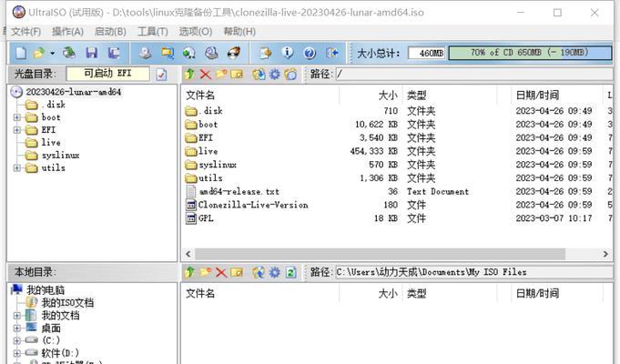This screenshot has width=620, height=364.
Task: Click the horizontal scrollbar of disc file list
Action: (380, 254)
